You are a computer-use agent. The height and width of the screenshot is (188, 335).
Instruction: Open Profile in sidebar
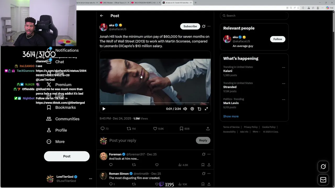[57, 130]
